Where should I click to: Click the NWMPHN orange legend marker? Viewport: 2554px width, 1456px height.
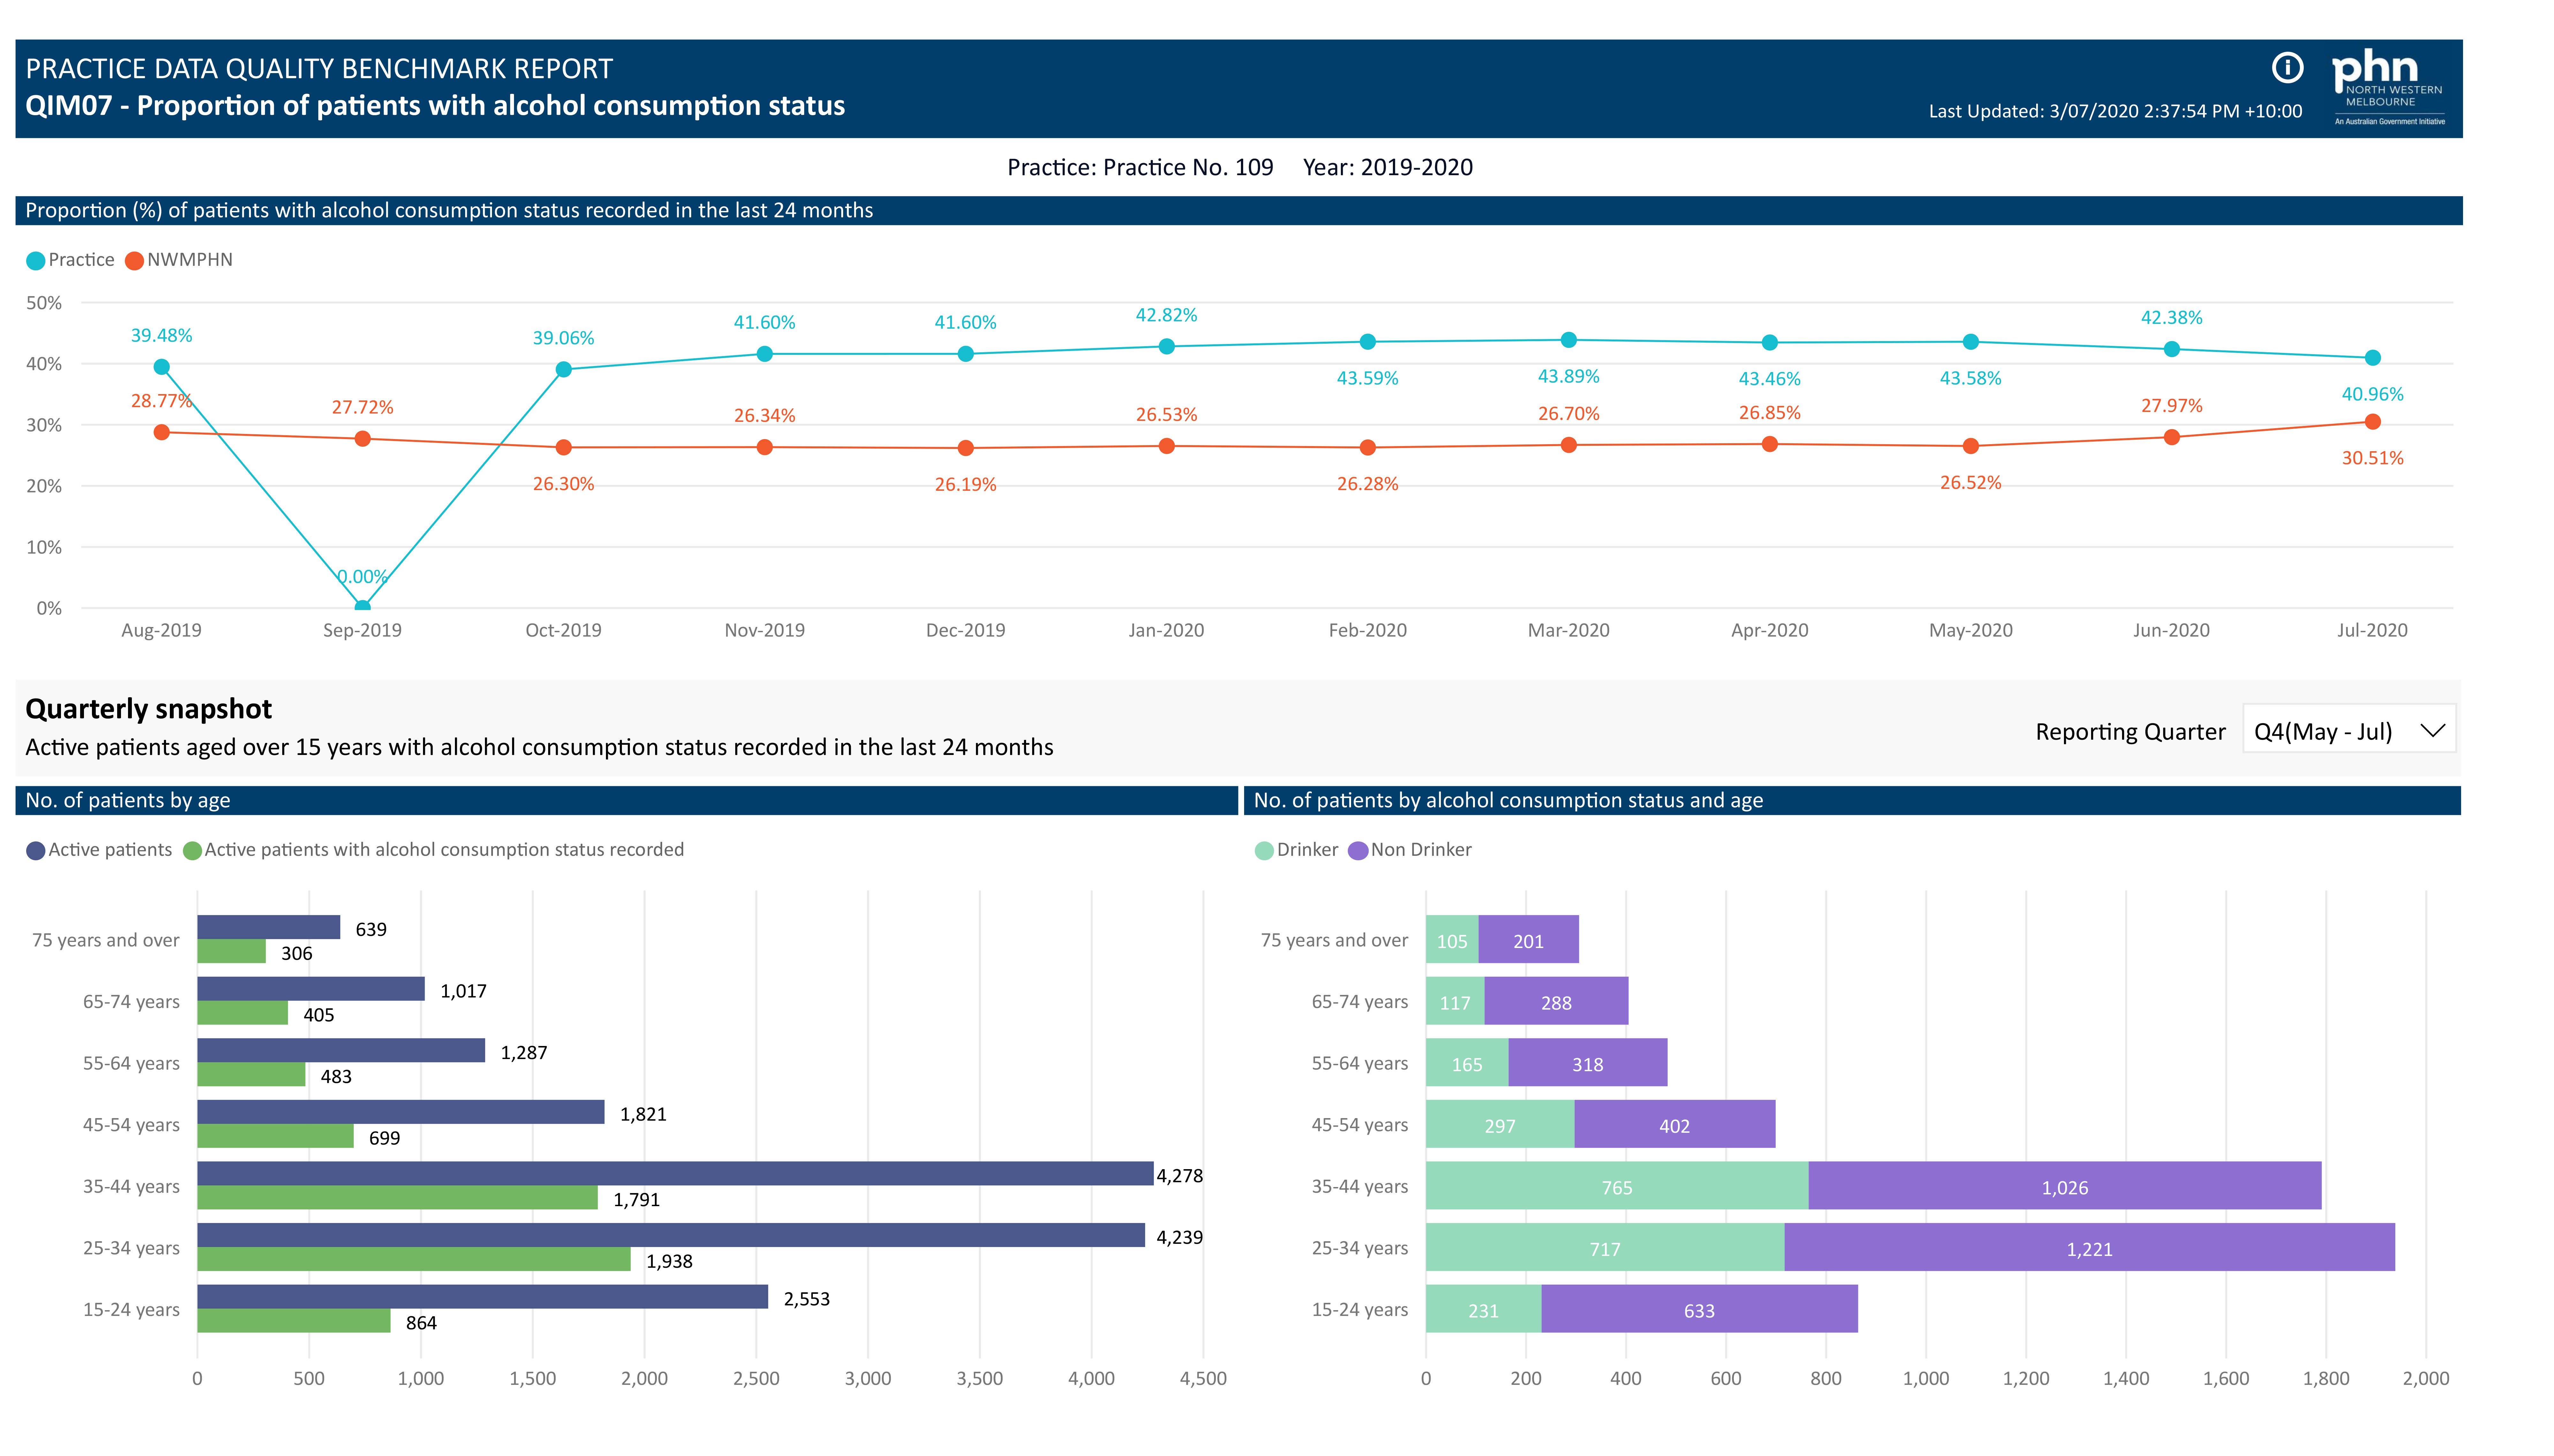(134, 261)
